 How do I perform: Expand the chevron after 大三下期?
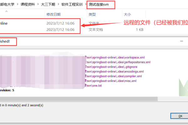[58, 4]
